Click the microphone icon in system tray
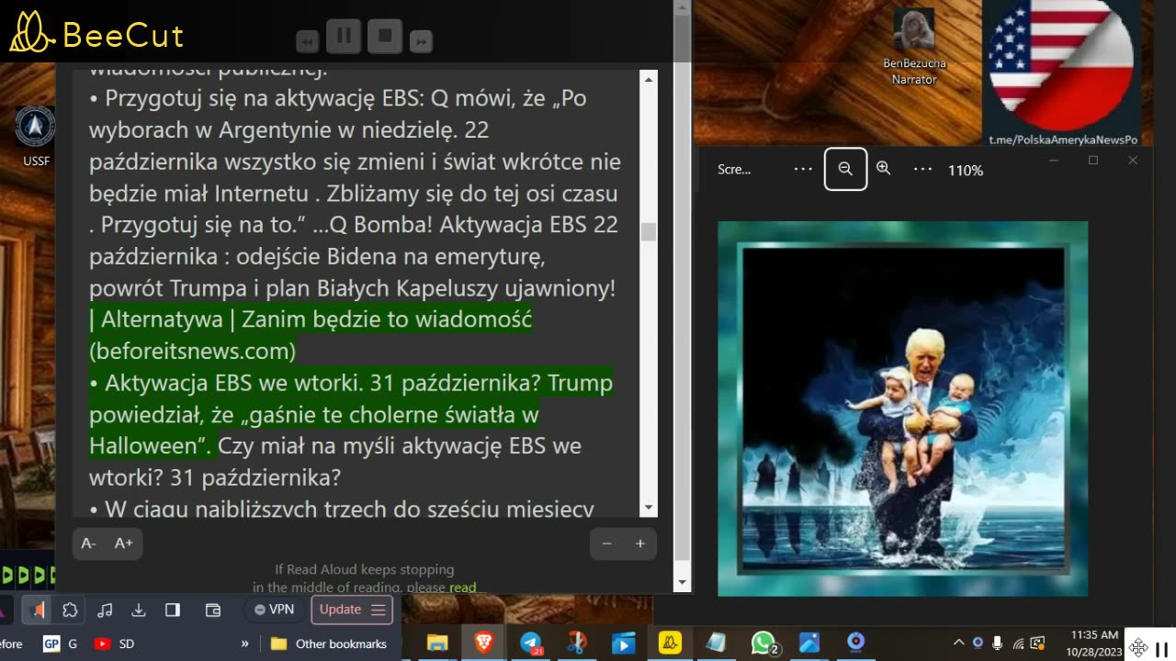Viewport: 1176px width, 661px height. tap(998, 644)
